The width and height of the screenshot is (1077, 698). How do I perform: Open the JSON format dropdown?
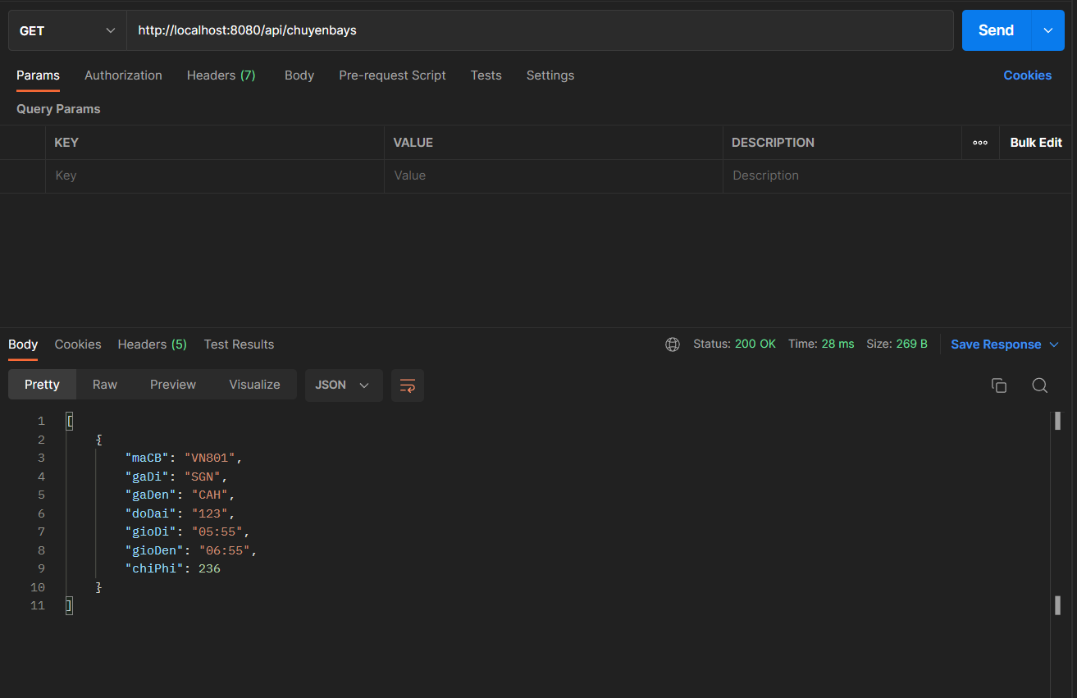pyautogui.click(x=344, y=385)
